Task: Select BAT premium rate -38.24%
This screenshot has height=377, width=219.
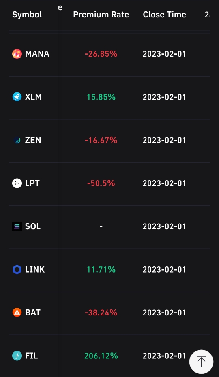Action: pos(101,313)
